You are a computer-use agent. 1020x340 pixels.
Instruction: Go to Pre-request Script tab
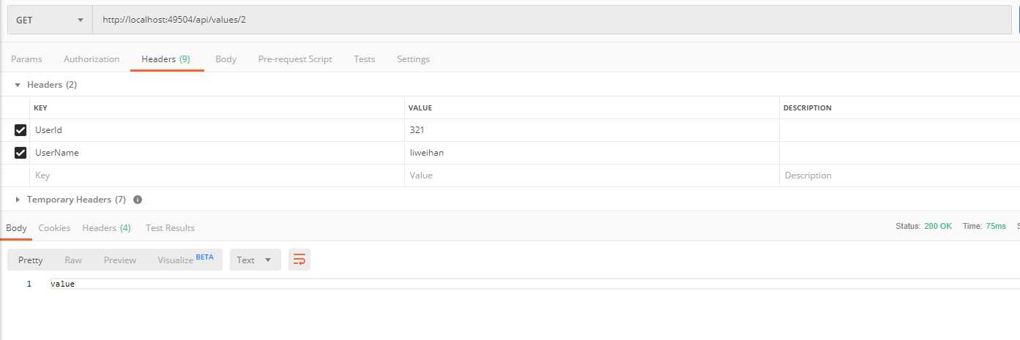295,59
